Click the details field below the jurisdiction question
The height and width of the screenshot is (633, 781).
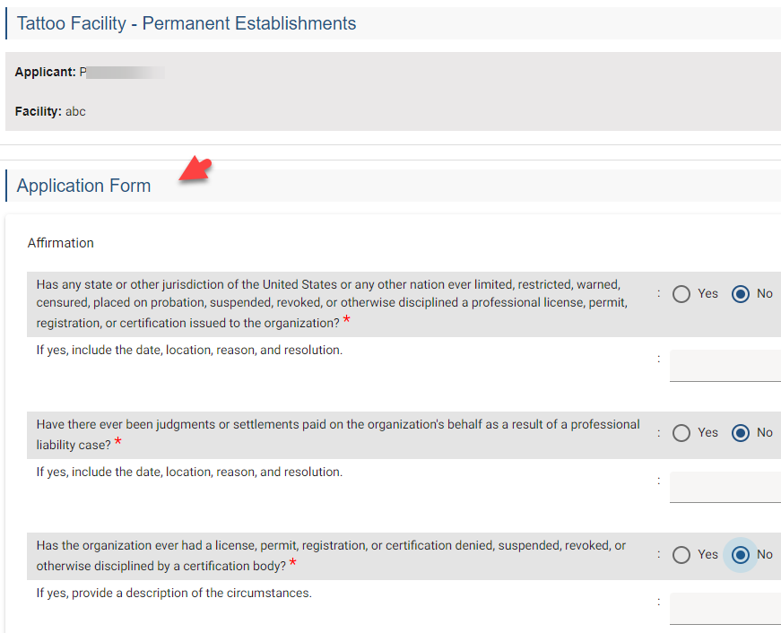(x=725, y=366)
